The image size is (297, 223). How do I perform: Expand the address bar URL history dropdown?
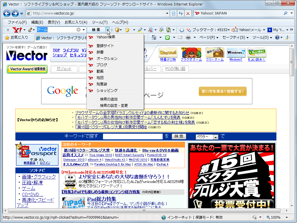coord(167,13)
